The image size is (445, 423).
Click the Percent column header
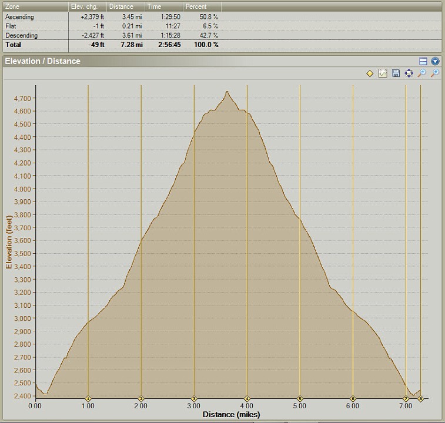pyautogui.click(x=201, y=6)
